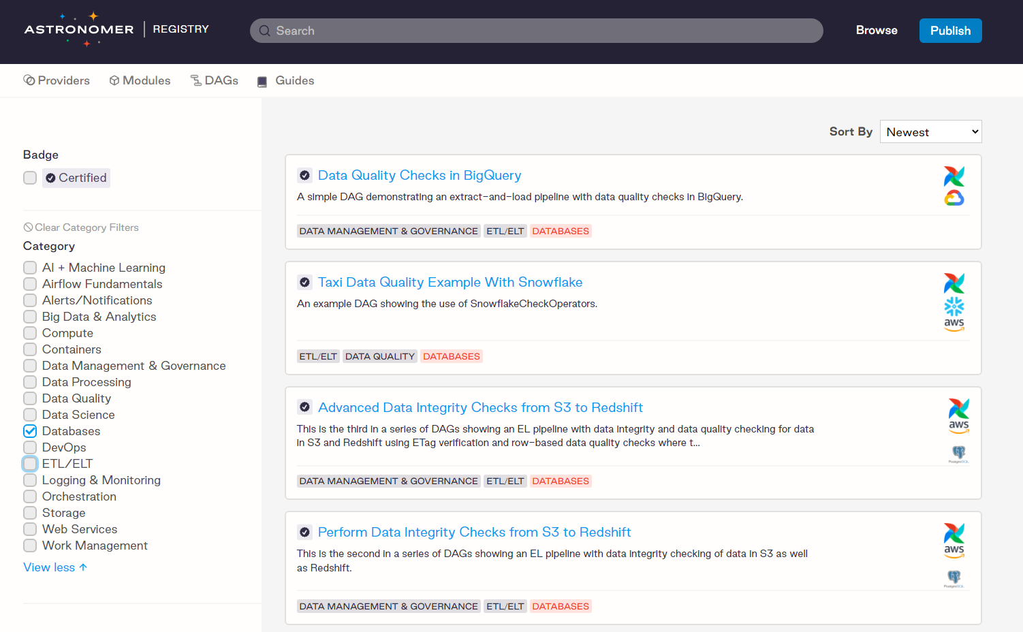This screenshot has height=632, width=1023.
Task: Switch to the Providers tab
Action: pos(57,80)
